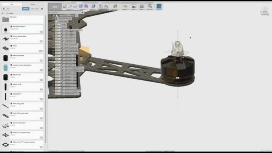Toggle visibility of Parts v11_support plate component
This screenshot has width=272, height=153.
click(56, 68)
